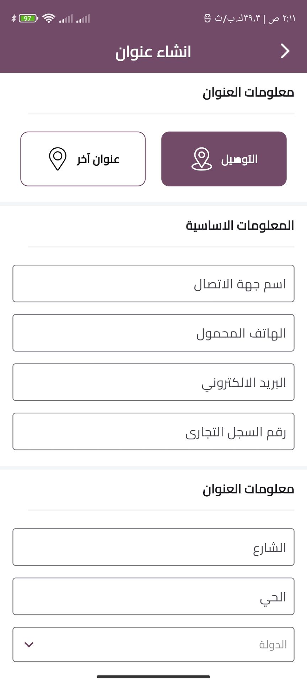
Task: Tap the back arrow in header
Action: [x=285, y=51]
